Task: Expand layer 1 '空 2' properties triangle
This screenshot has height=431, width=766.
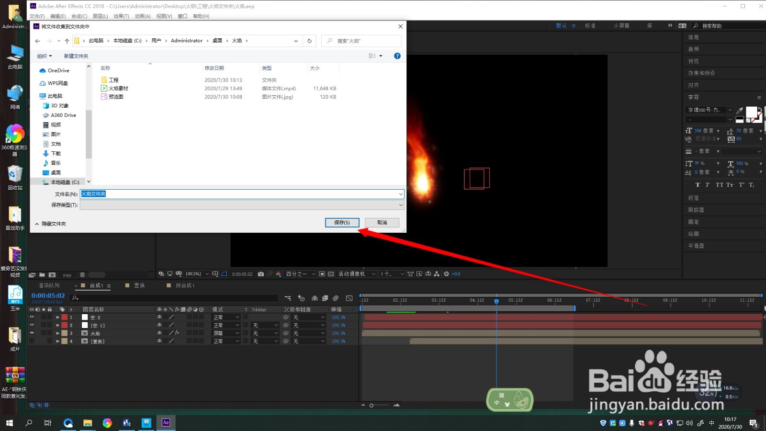Action: tap(58, 317)
